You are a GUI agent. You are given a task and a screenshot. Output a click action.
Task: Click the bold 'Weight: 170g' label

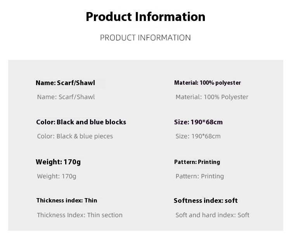coord(58,162)
